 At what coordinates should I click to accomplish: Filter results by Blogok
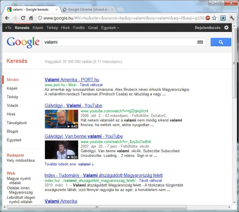point(13,131)
